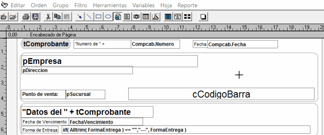Select the rectangle drawing tool
Screen dimensions: 324x135
click(x=99, y=16)
